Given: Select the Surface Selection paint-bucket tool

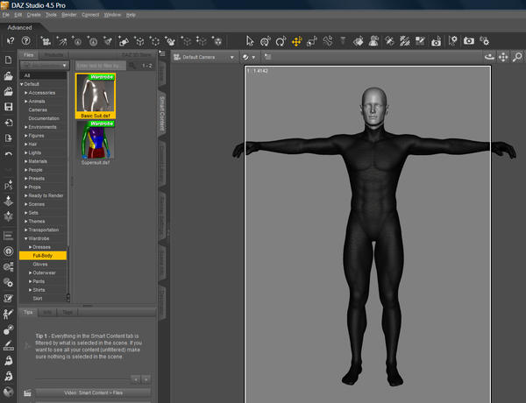Looking at the screenshot, I should coord(358,41).
